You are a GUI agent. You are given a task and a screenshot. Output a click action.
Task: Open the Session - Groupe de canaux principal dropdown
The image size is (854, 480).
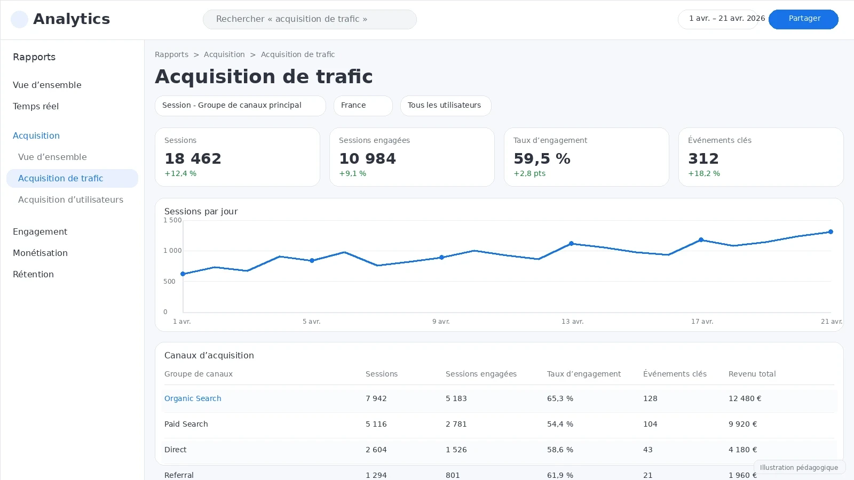240,106
